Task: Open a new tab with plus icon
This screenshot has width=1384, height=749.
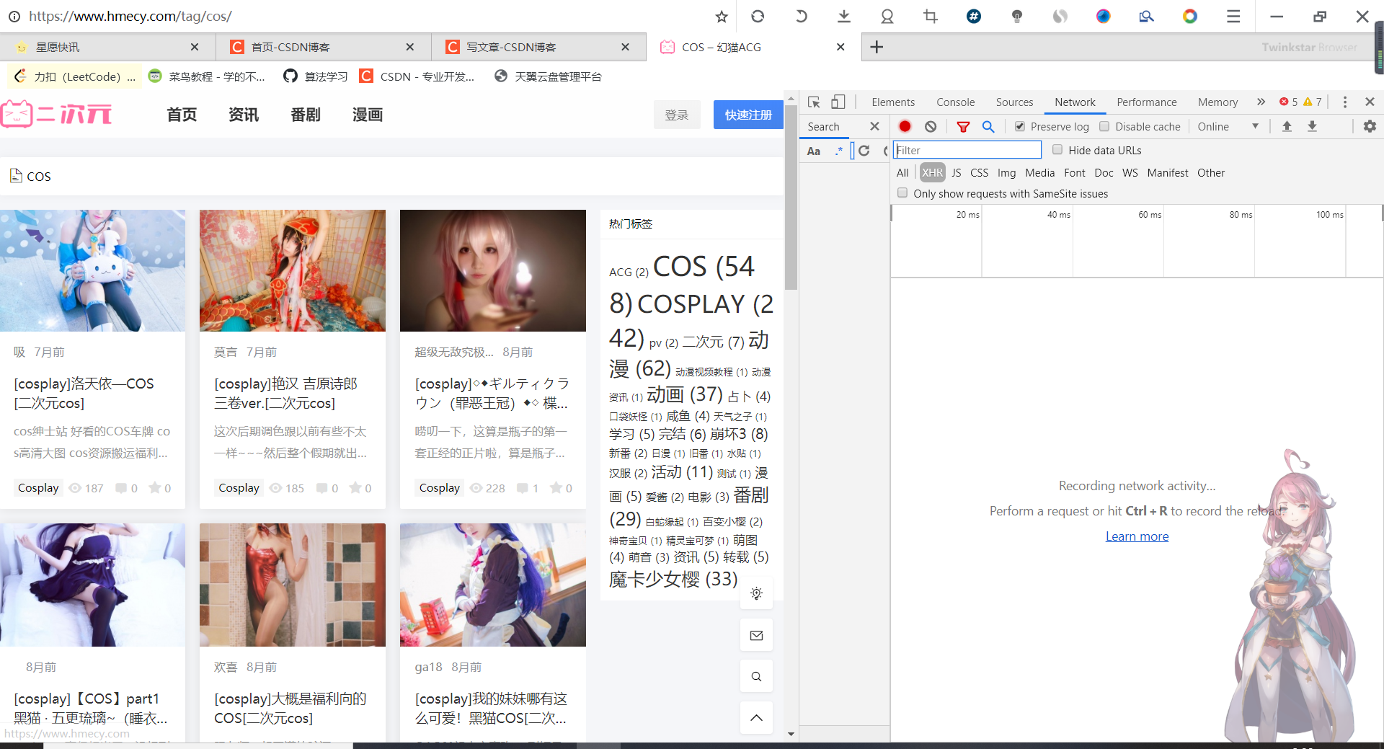Action: coord(877,47)
